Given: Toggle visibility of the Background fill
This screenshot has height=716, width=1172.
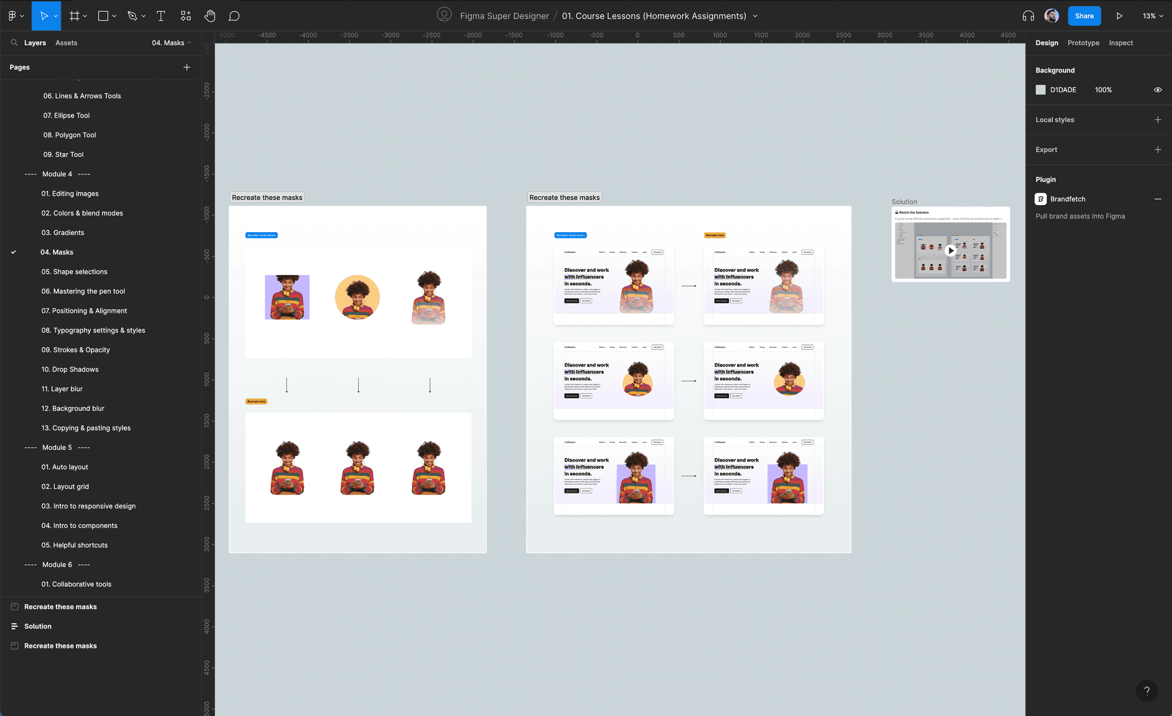Looking at the screenshot, I should tap(1158, 90).
